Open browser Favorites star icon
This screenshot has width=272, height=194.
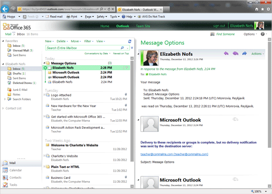pyautogui.click(x=263, y=9)
